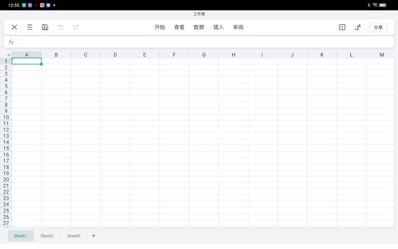Open the 插入 menu tab
Viewport: 398px width, 249px height.
[218, 27]
